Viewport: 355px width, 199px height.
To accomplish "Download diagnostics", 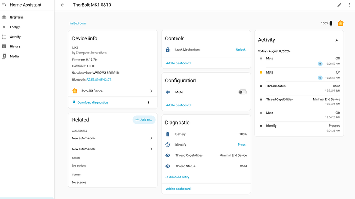I will point(90,102).
